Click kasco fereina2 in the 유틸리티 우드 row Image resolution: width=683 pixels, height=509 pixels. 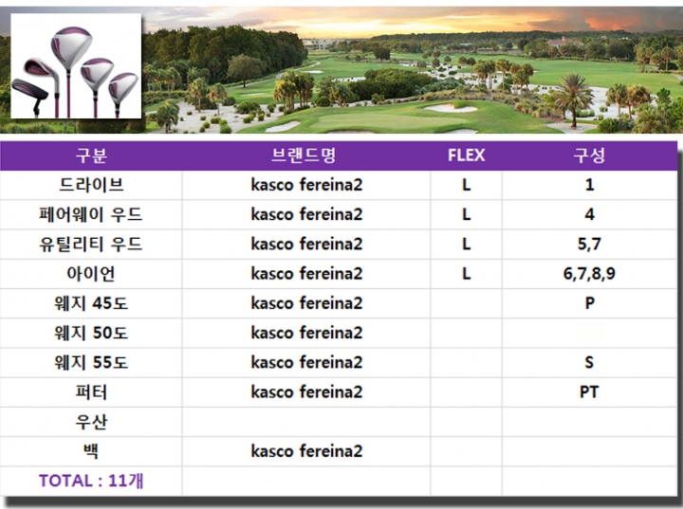tap(306, 245)
